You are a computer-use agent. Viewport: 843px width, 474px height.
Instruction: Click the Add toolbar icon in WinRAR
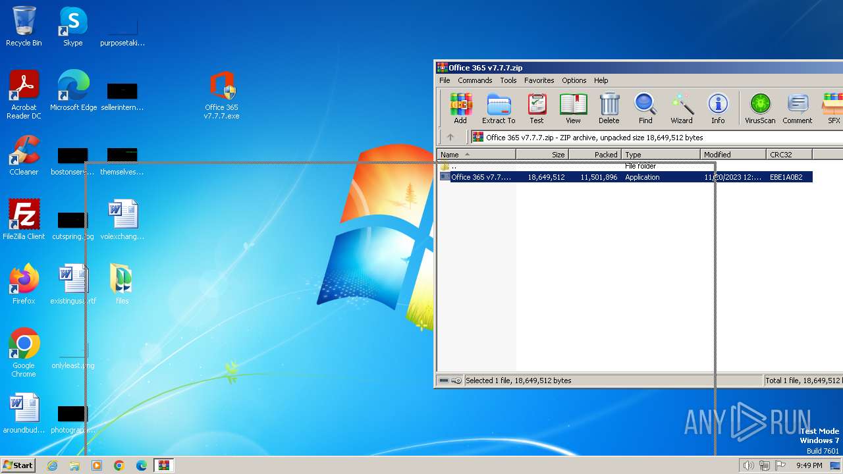point(460,109)
